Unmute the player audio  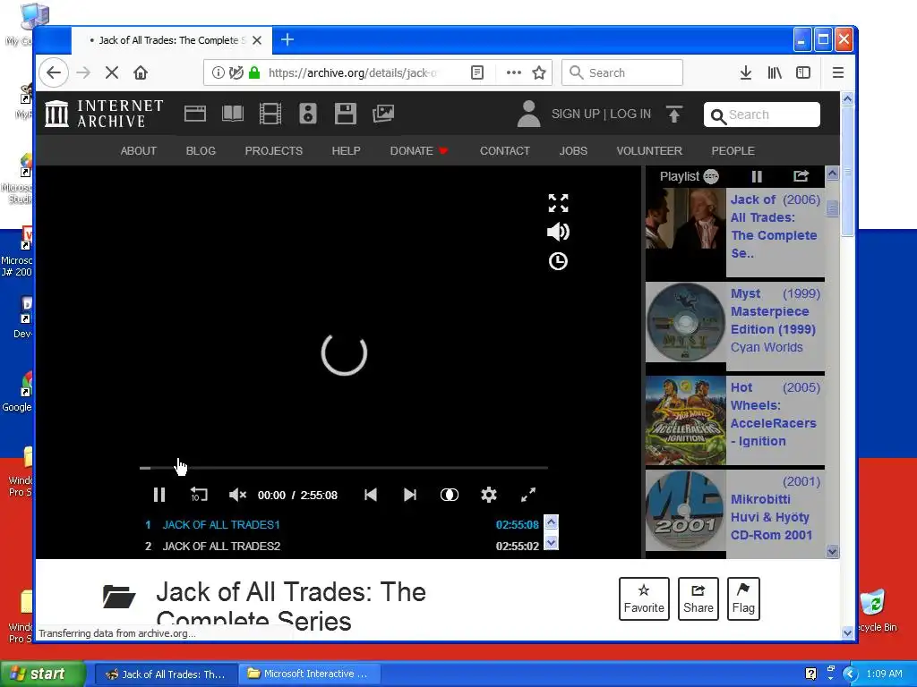237,495
